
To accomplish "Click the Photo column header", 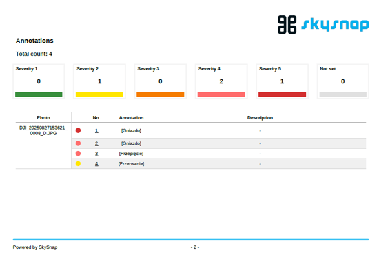I will click(43, 118).
